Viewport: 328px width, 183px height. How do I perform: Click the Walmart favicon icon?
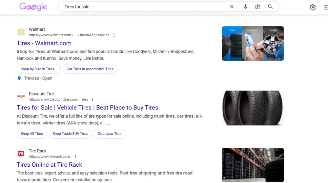21,32
